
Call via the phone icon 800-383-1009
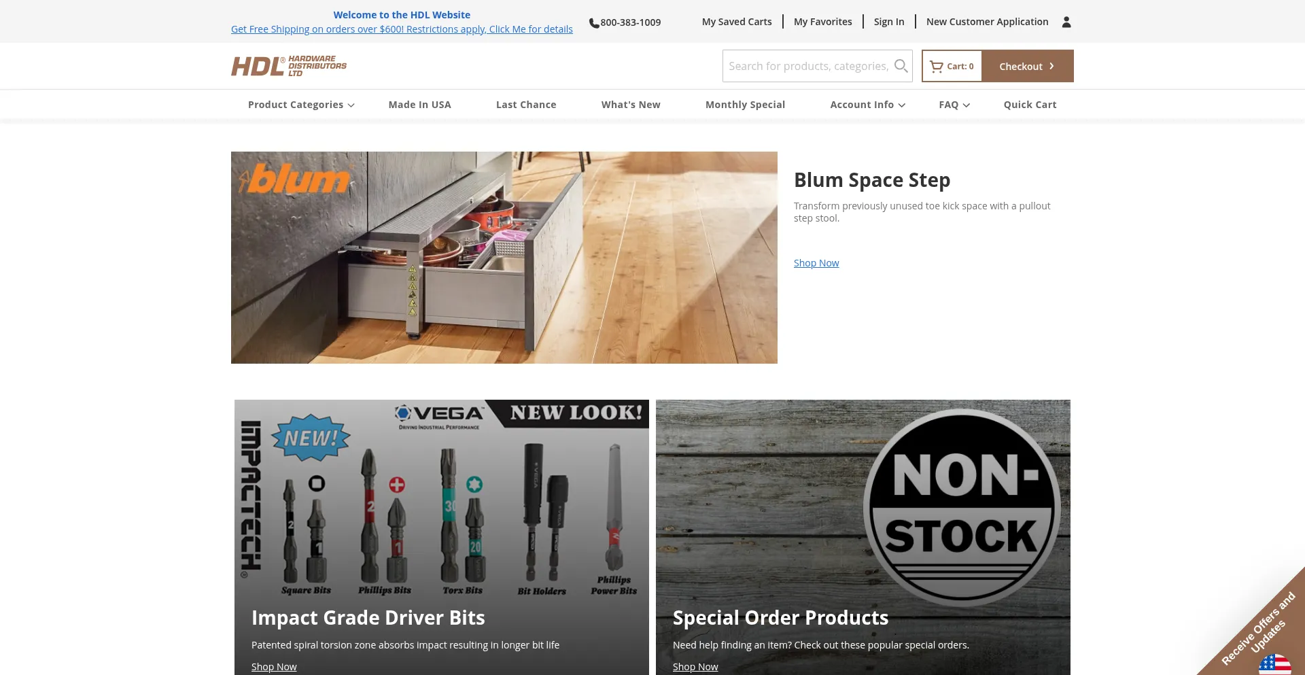pos(593,23)
